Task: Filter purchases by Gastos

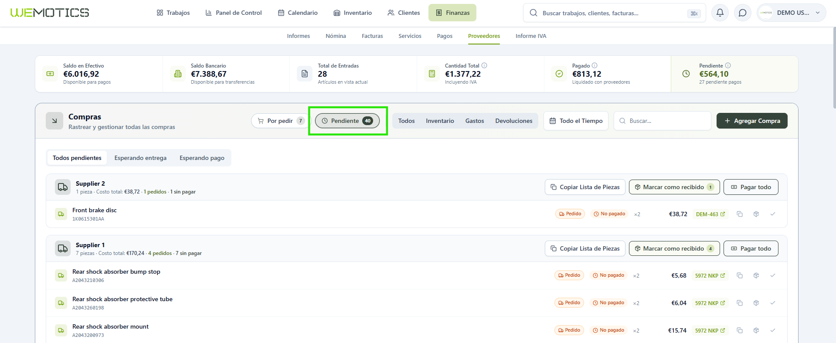Action: (475, 121)
